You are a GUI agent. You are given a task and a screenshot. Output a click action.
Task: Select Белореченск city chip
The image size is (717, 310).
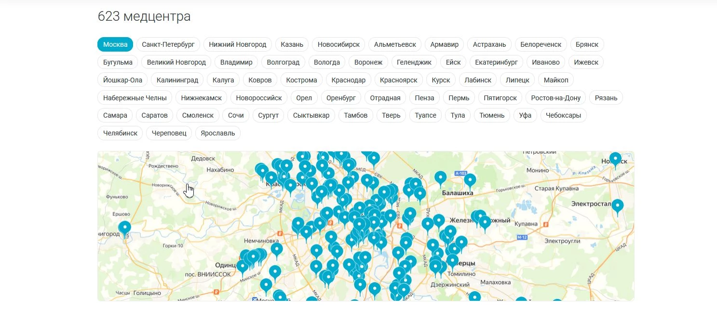pos(541,44)
